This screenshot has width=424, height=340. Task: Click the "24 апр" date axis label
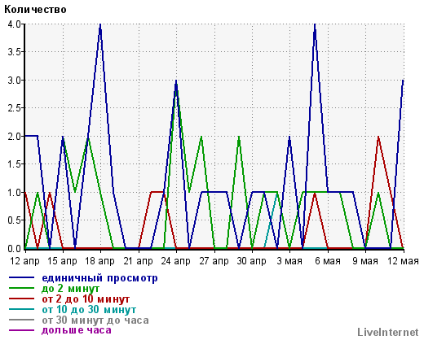click(175, 261)
